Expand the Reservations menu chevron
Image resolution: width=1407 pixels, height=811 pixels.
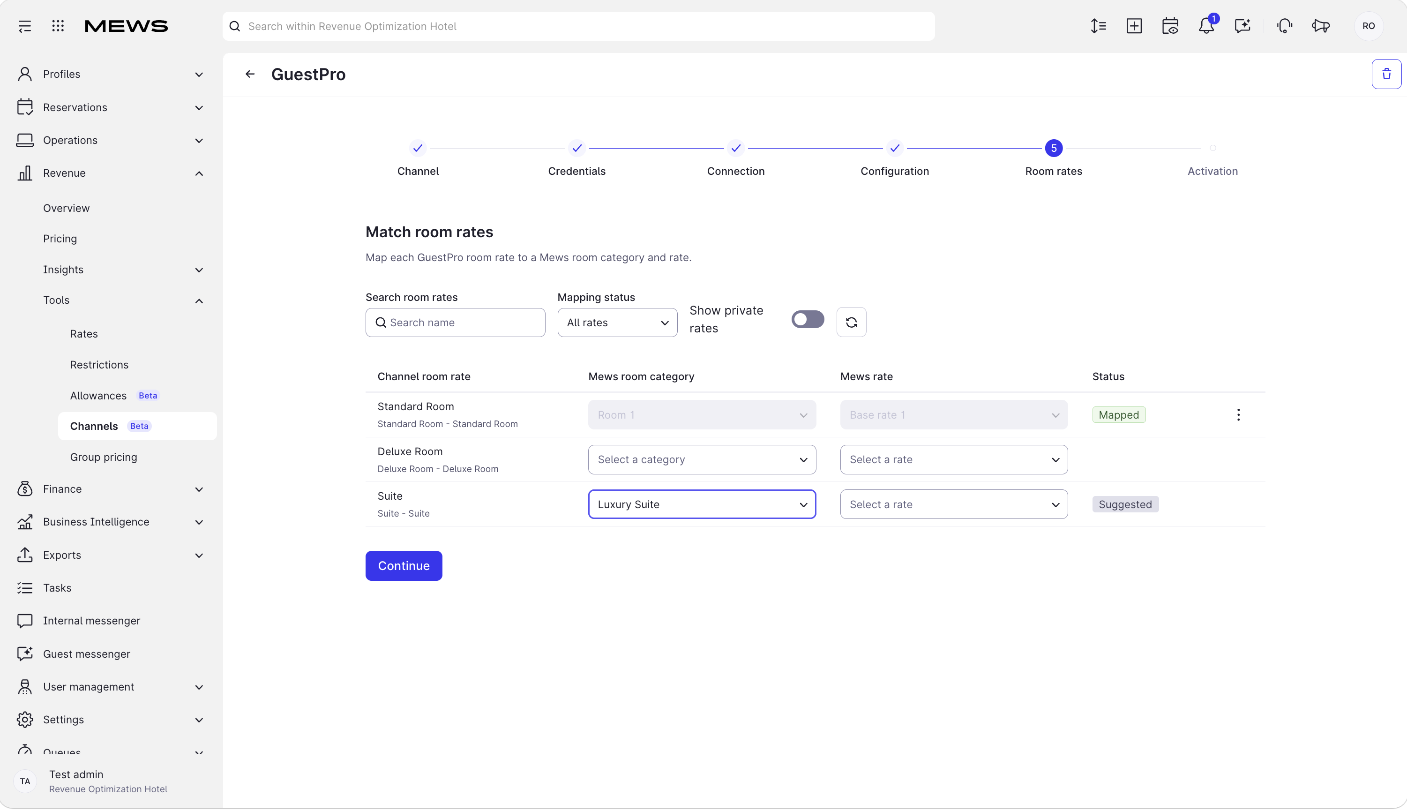click(x=199, y=107)
